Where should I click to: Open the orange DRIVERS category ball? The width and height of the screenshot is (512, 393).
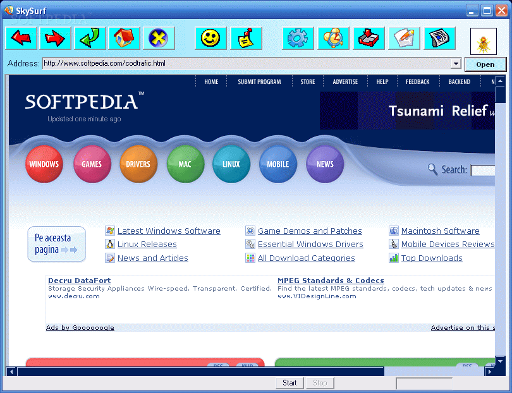click(x=138, y=164)
